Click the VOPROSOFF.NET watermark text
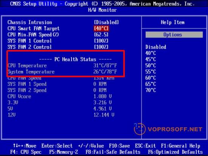The image size is (208, 156). (x=175, y=129)
